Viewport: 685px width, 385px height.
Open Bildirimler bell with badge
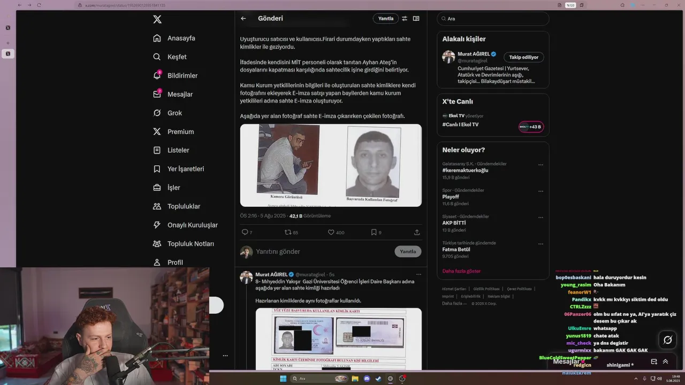click(175, 75)
